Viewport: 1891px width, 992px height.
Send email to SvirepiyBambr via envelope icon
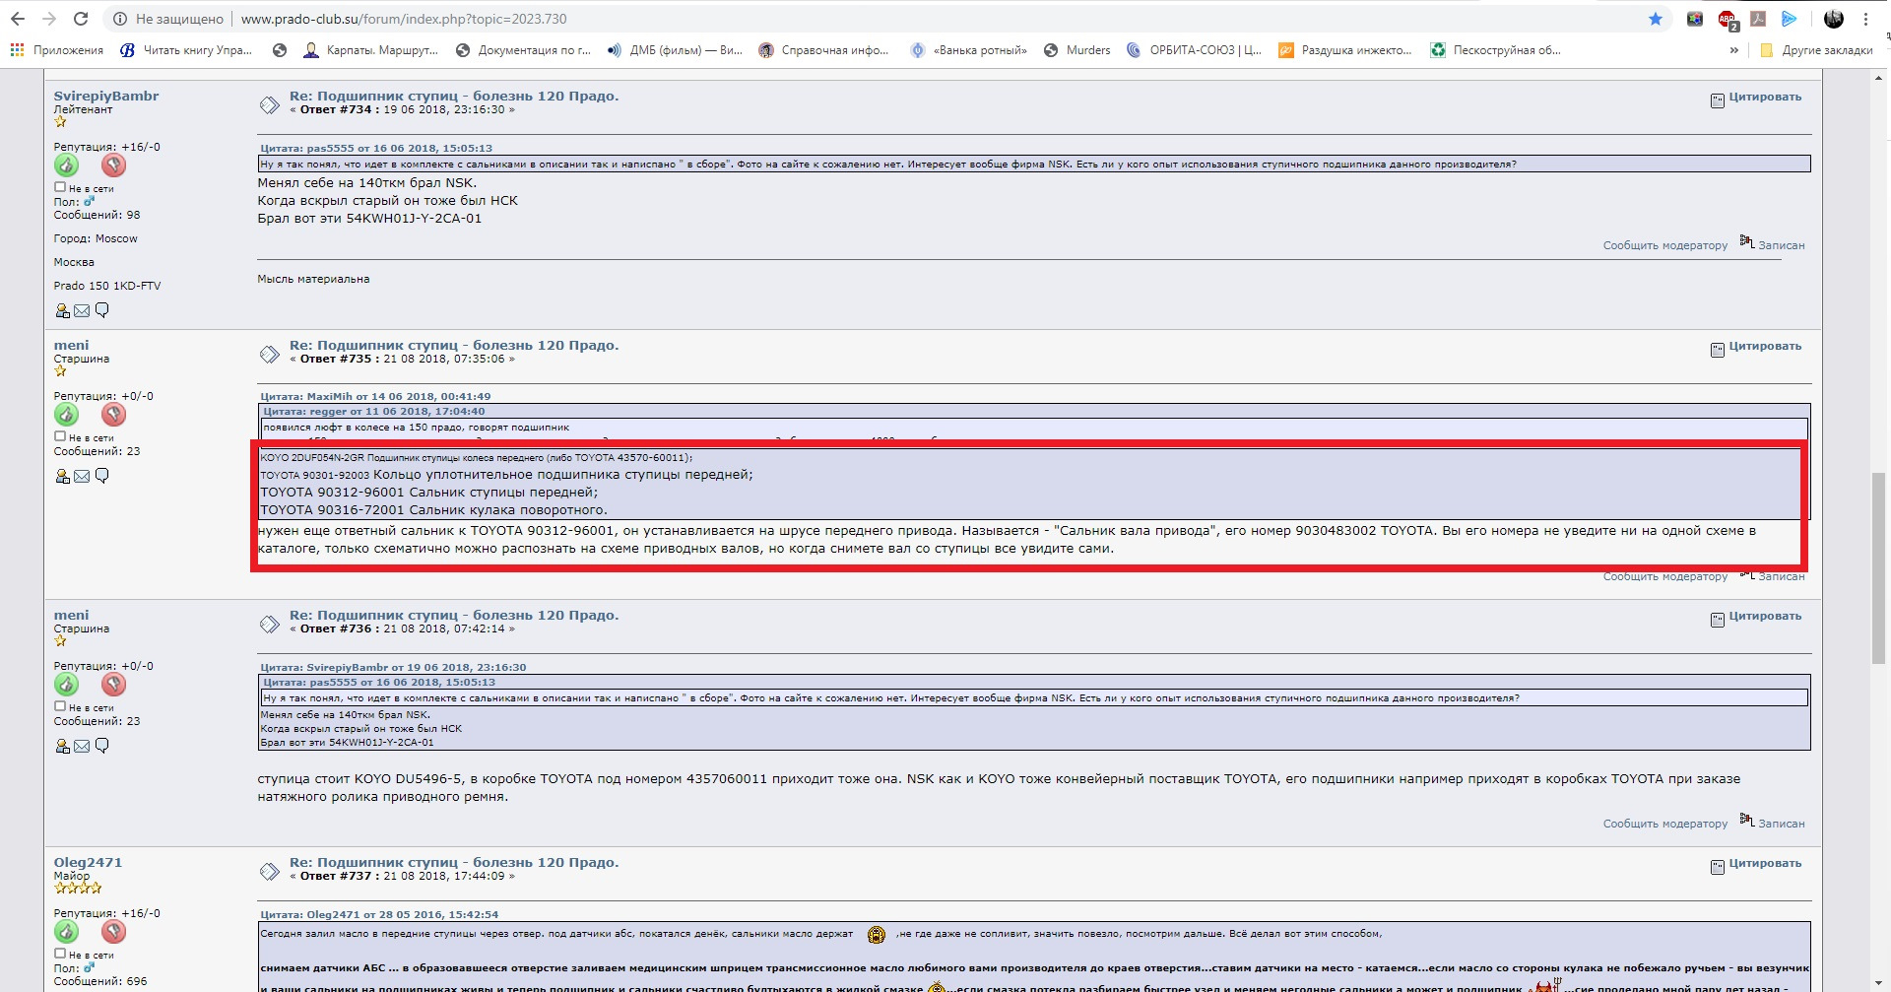[82, 311]
